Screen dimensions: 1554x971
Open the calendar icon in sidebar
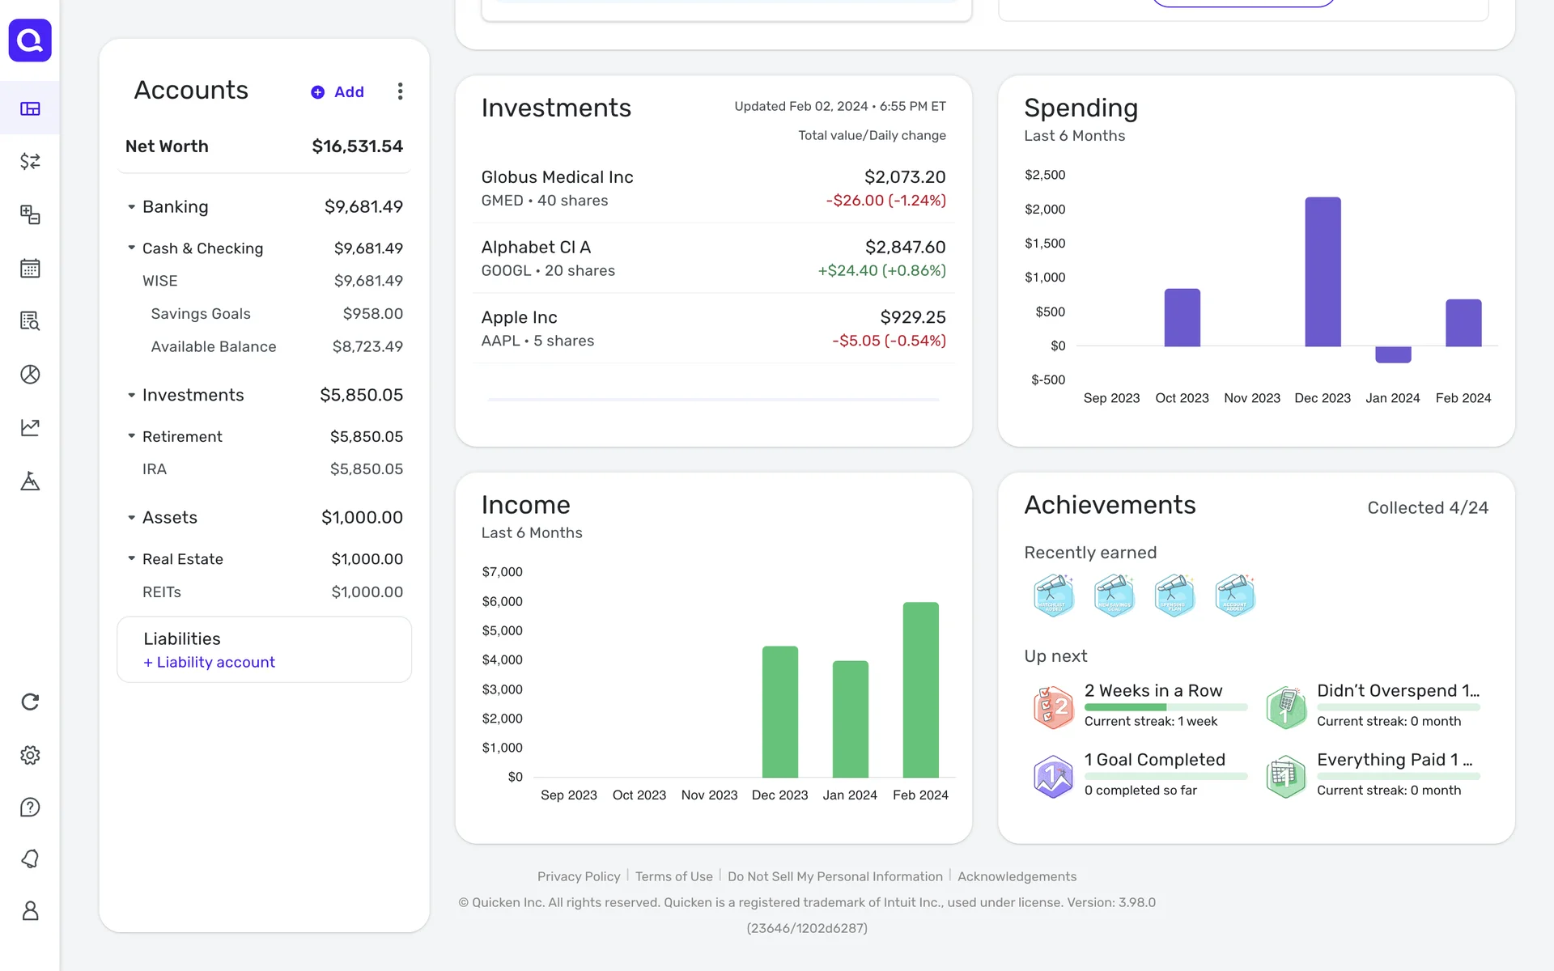[x=30, y=268]
